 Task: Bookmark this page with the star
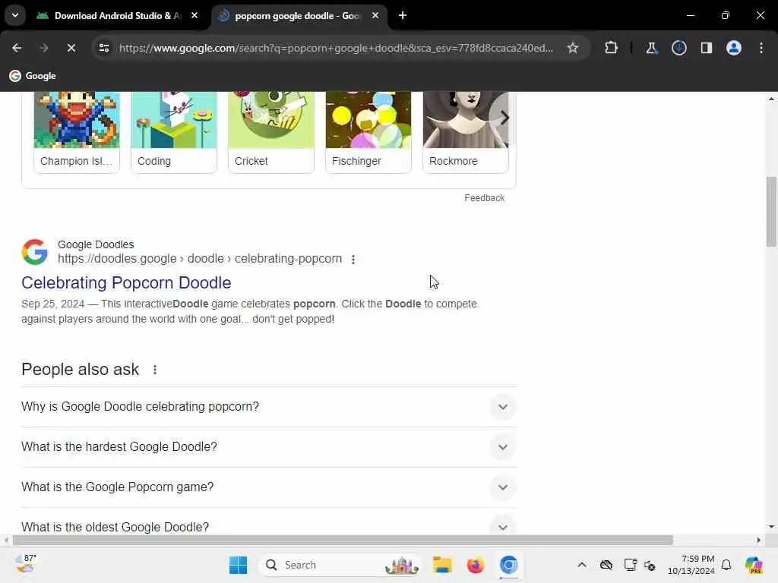click(x=573, y=48)
